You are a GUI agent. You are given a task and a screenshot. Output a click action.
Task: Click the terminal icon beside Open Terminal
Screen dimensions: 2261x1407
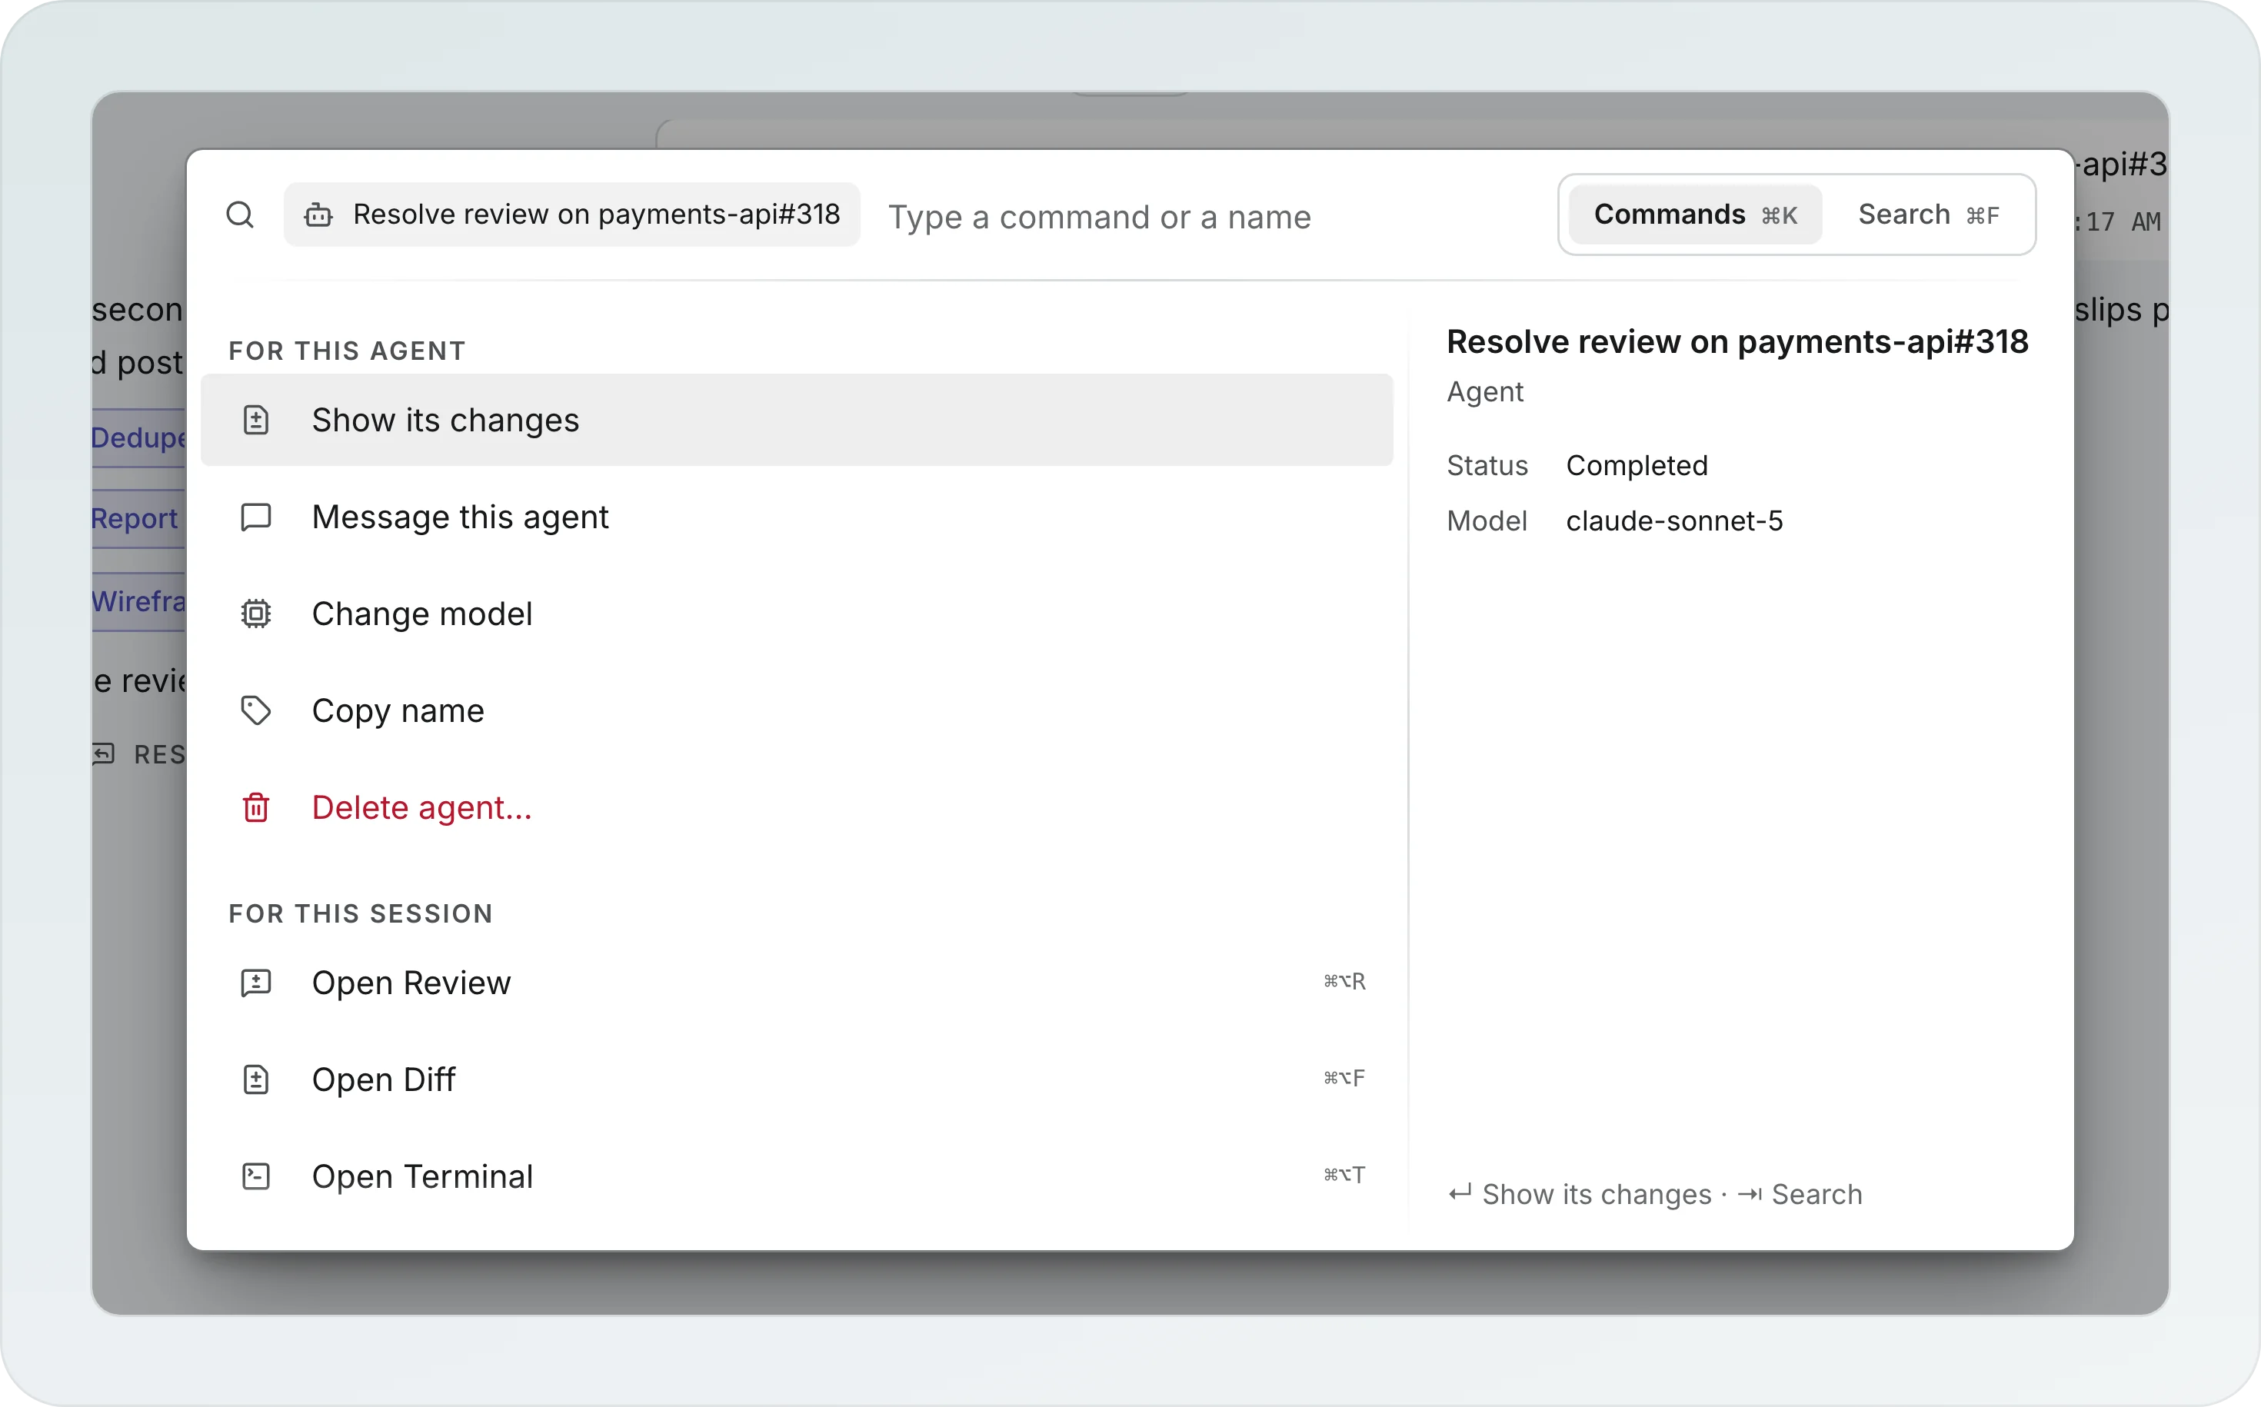click(x=256, y=1176)
